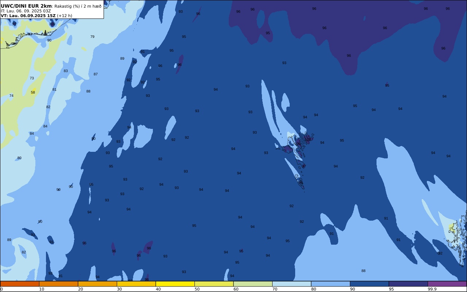This screenshot has width=467, height=292.
Task: Click the golden 30–40 legend swatch
Action: click(x=136, y=284)
